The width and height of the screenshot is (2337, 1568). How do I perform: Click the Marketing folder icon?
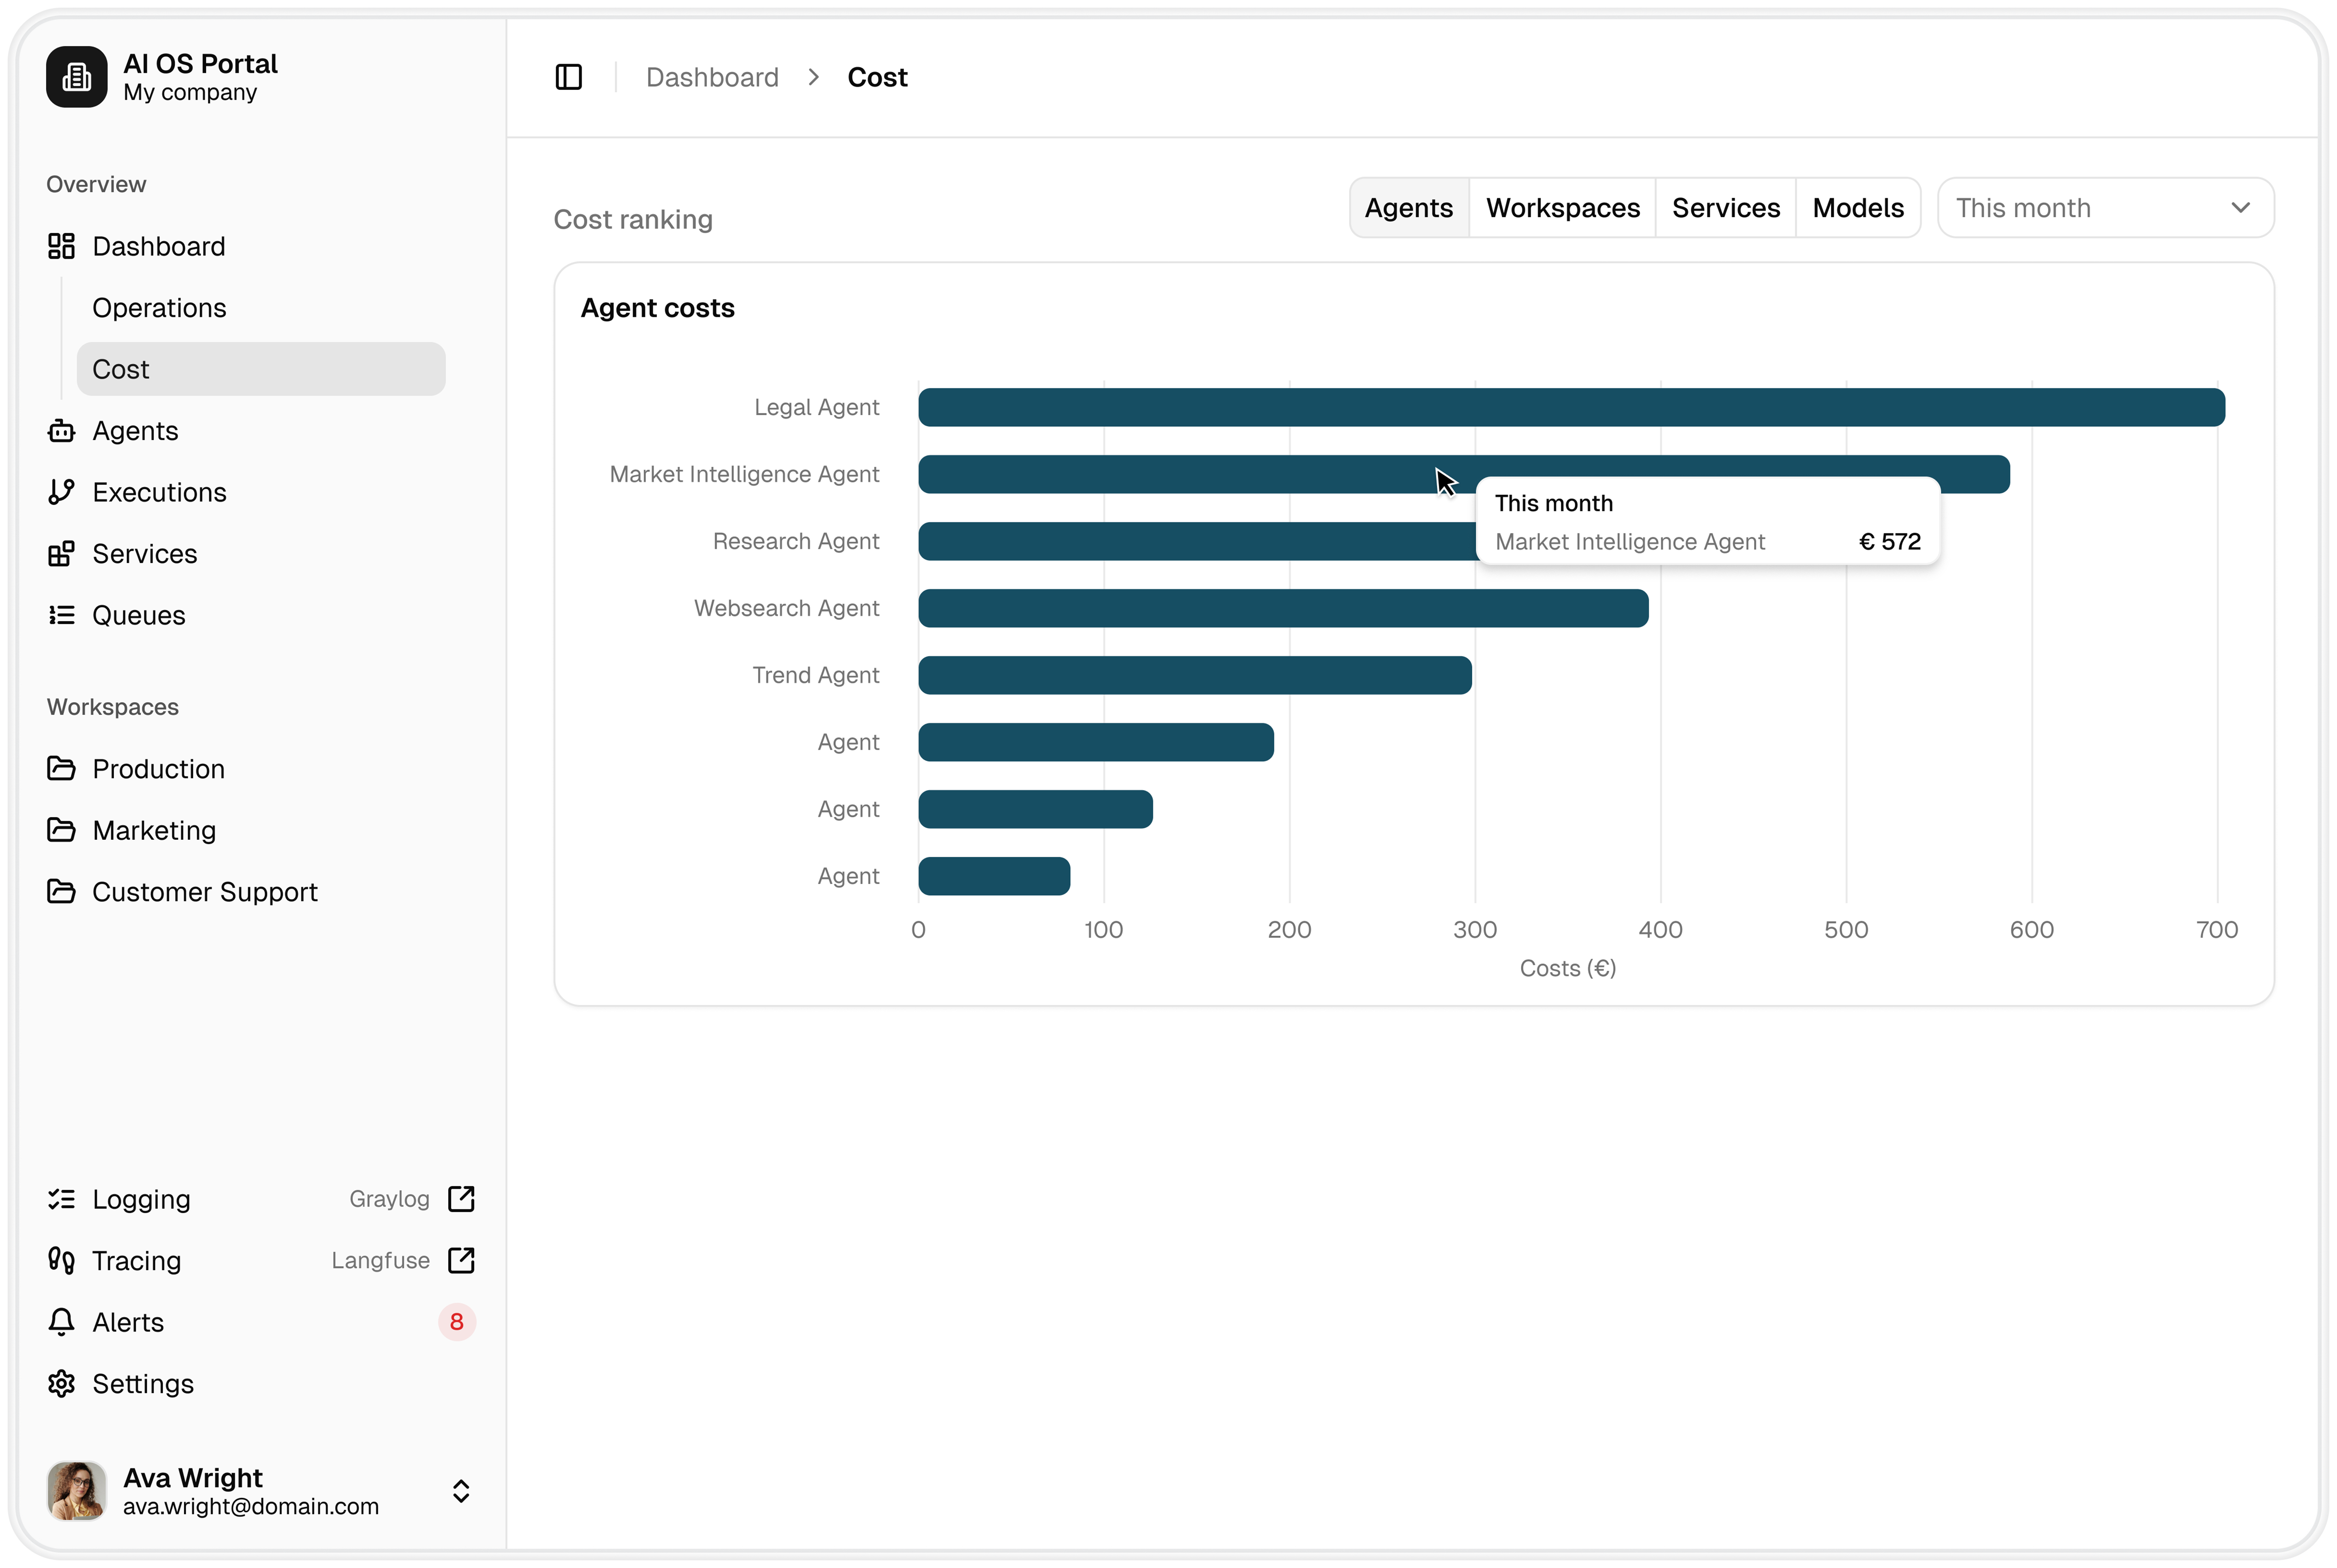(x=61, y=830)
